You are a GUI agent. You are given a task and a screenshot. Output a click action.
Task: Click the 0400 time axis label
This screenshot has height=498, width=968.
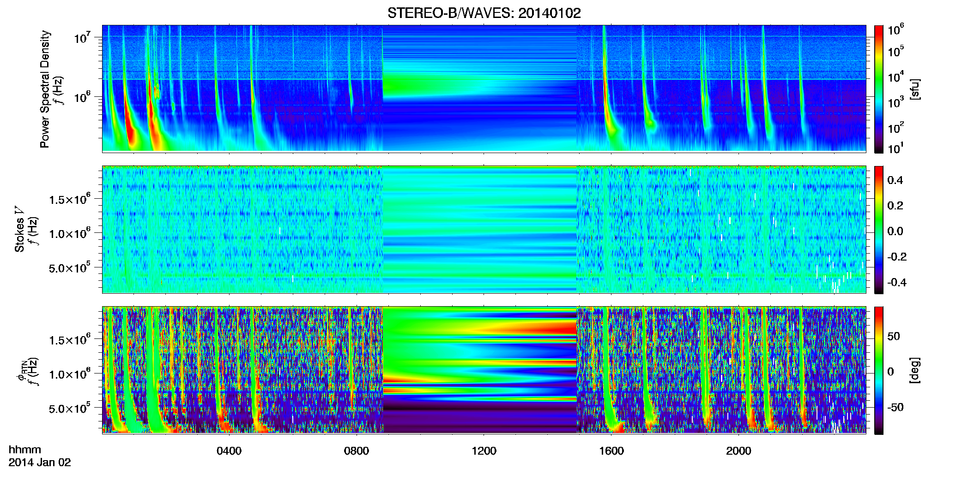point(229,451)
